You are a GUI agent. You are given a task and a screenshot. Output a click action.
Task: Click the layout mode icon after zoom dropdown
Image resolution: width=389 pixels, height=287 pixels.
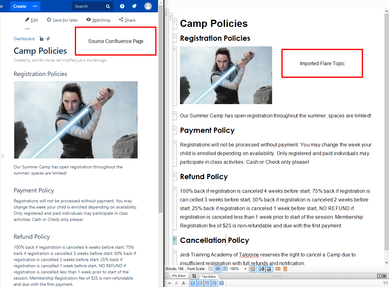(x=253, y=269)
